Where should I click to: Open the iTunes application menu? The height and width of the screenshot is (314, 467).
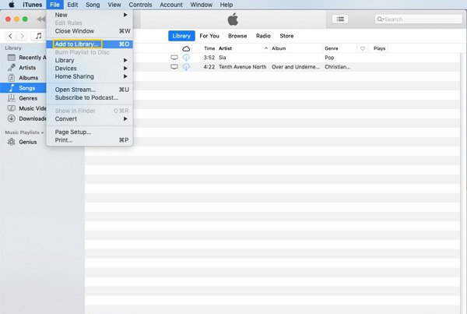click(x=33, y=5)
